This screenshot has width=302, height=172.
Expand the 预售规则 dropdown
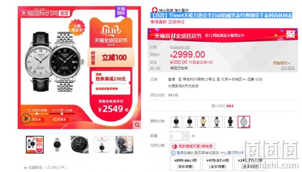(x=281, y=63)
